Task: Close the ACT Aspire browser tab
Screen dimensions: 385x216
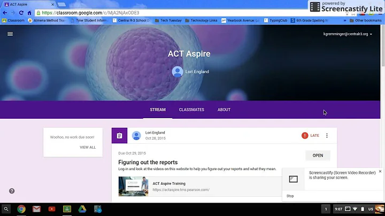Action: pyautogui.click(x=52, y=4)
